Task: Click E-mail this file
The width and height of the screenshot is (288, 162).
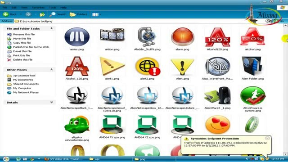Action: (x=22, y=51)
